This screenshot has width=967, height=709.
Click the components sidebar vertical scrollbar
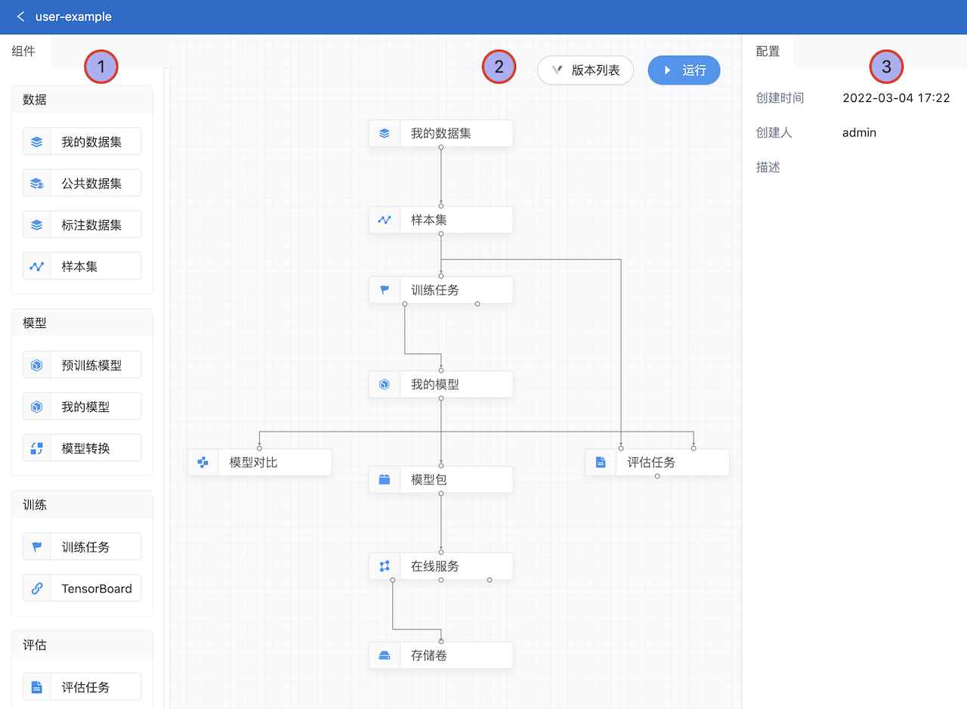166,388
